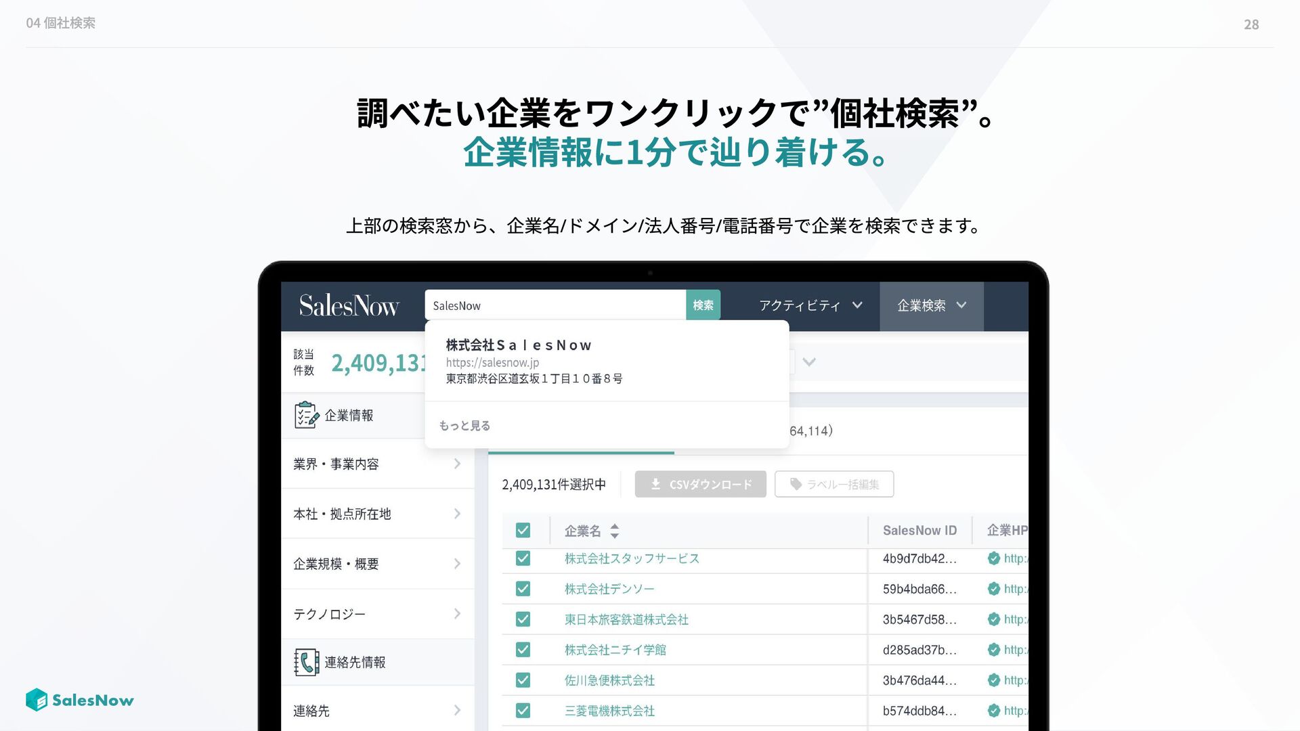
Task: Click the 企業HP column header
Action: tap(1007, 531)
